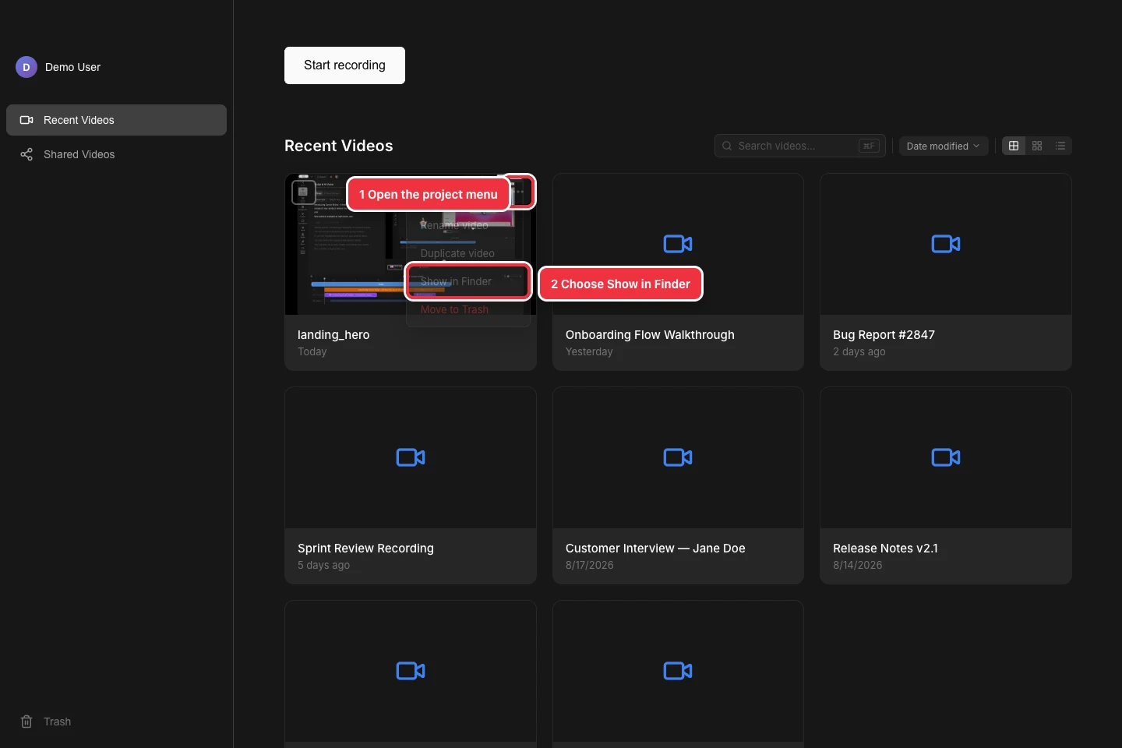Image resolution: width=1122 pixels, height=748 pixels.
Task: Click the "8/17/2026" date label
Action: coord(589,566)
